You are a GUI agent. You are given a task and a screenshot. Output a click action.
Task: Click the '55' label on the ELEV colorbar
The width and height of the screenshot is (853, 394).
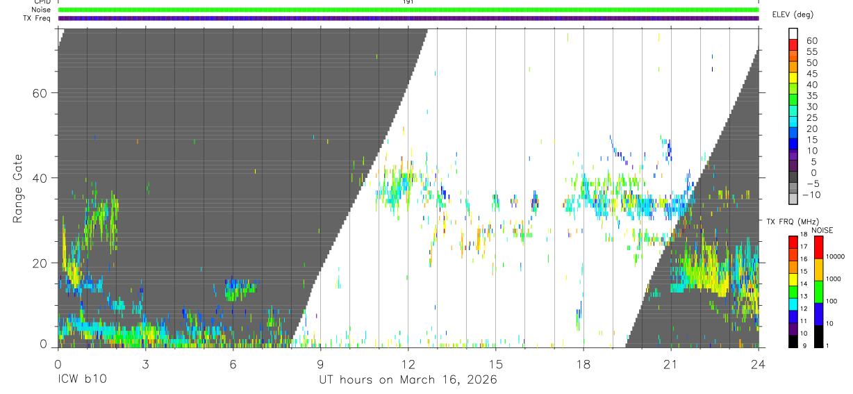coord(811,51)
